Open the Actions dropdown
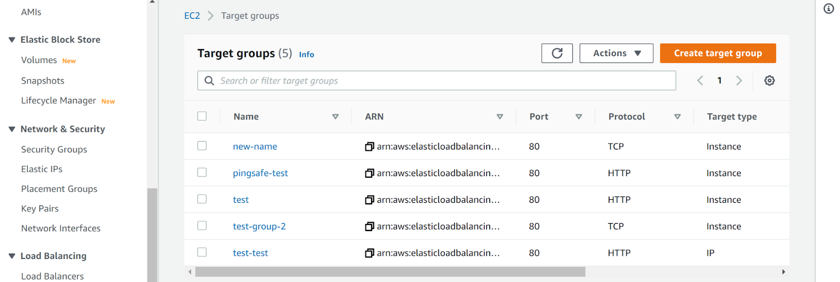The height and width of the screenshot is (282, 840). 616,53
